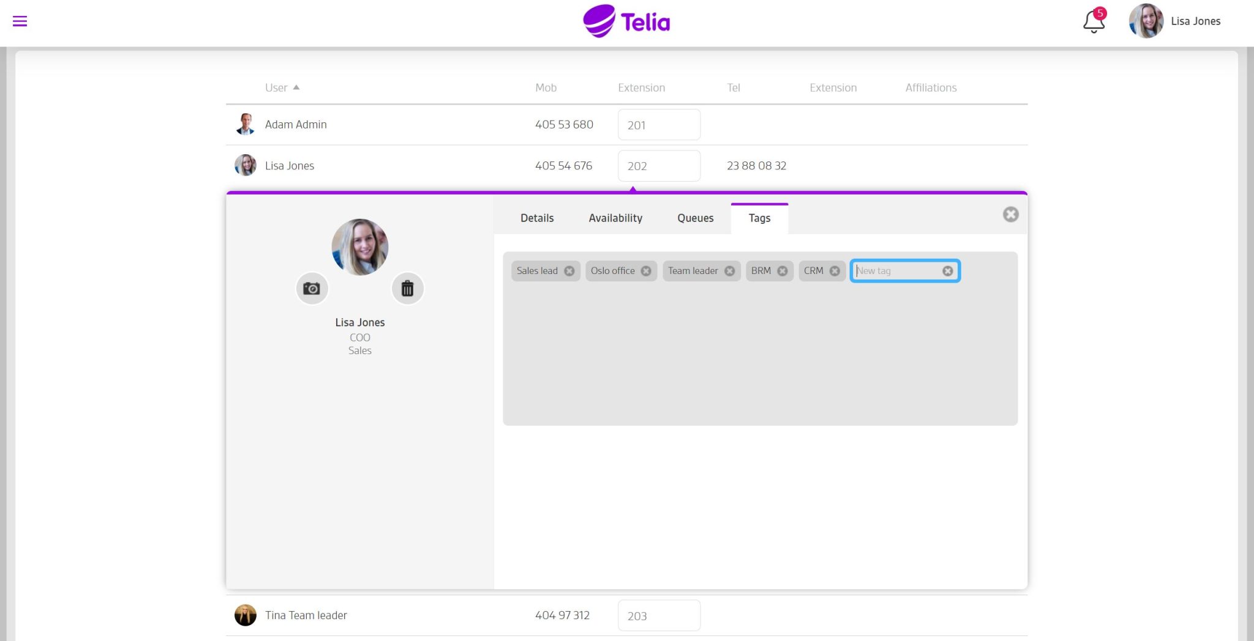Remove the Sales lead tag
1254x641 pixels.
(569, 270)
